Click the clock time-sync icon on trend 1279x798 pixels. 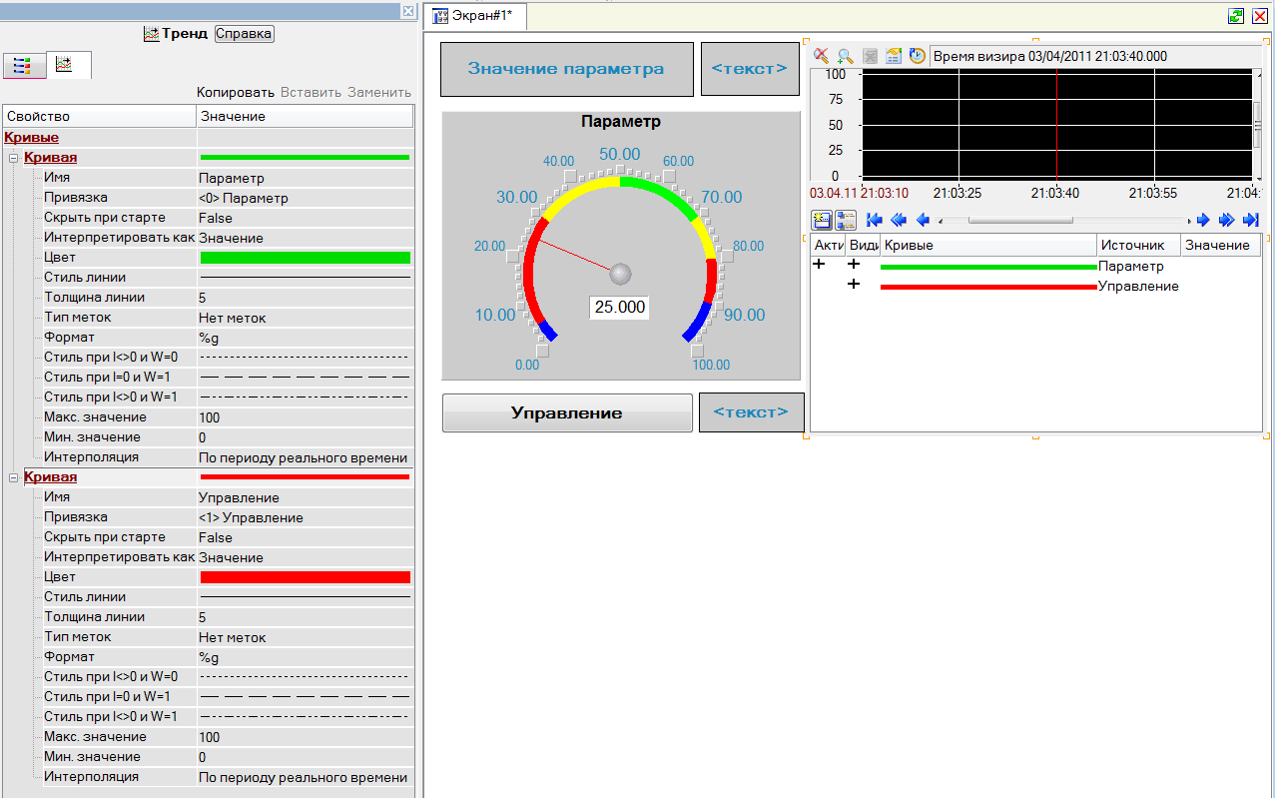[x=916, y=56]
